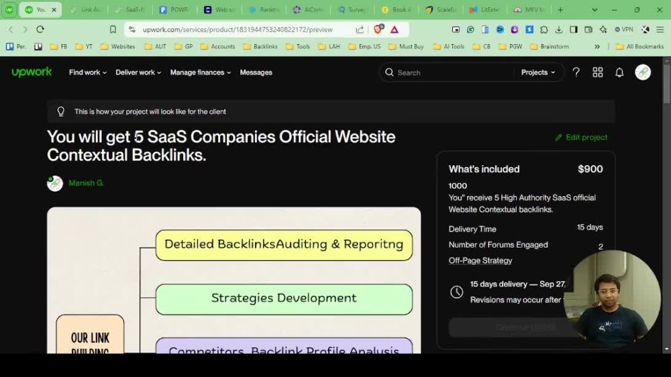671x377 pixels.
Task: Close the active Upwork tab
Action: coord(54,9)
